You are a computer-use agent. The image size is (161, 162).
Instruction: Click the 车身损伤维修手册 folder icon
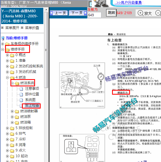click(7, 44)
